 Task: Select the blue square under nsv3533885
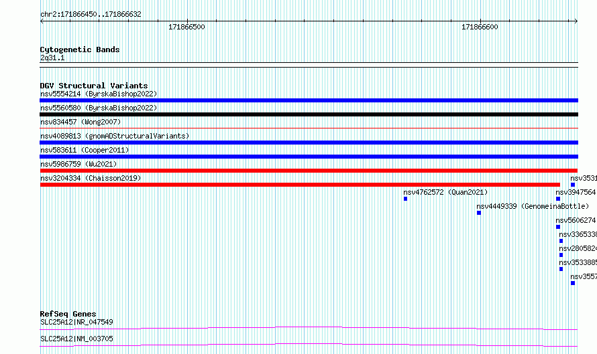561,269
